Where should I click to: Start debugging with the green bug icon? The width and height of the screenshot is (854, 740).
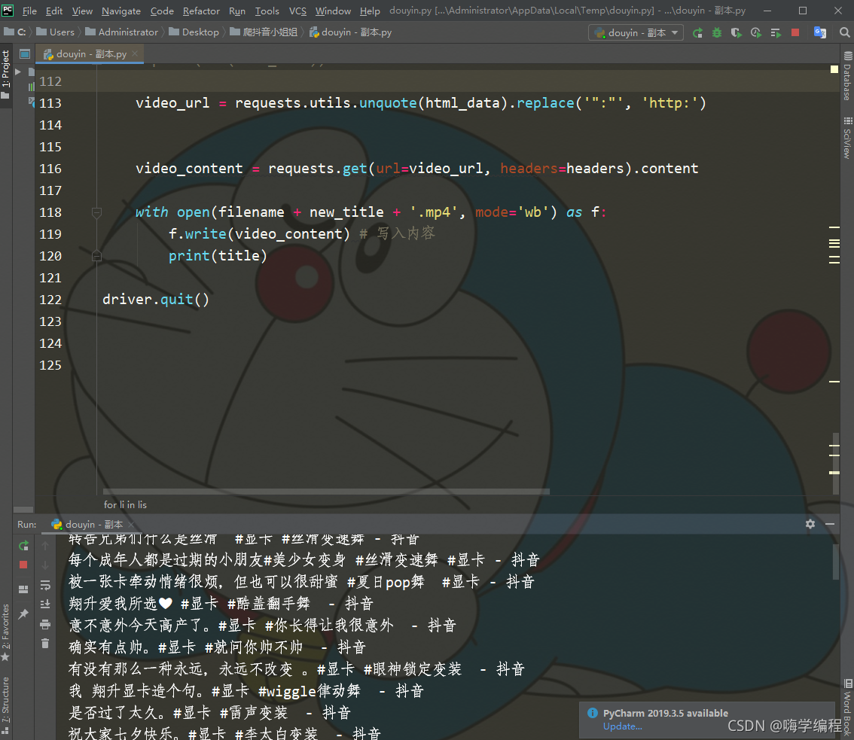(x=717, y=32)
